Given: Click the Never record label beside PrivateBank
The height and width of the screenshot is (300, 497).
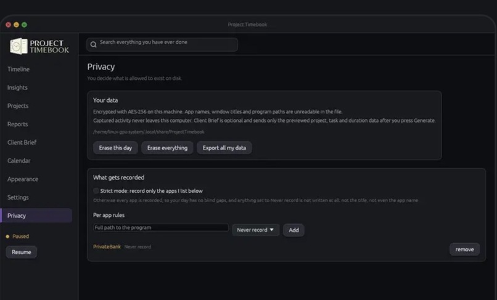Looking at the screenshot, I should [x=138, y=247].
